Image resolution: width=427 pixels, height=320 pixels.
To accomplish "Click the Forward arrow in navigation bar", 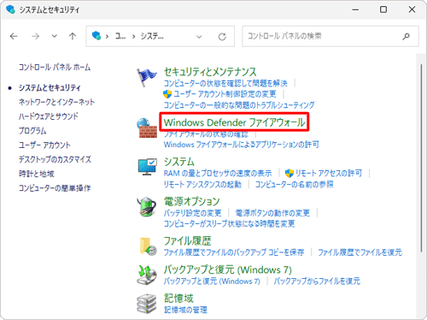I will pos(35,36).
